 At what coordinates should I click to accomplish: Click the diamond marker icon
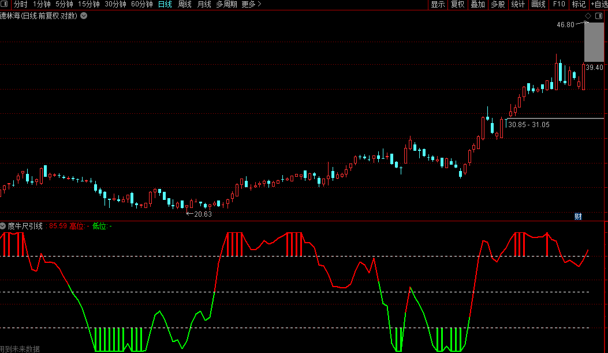coord(588,16)
